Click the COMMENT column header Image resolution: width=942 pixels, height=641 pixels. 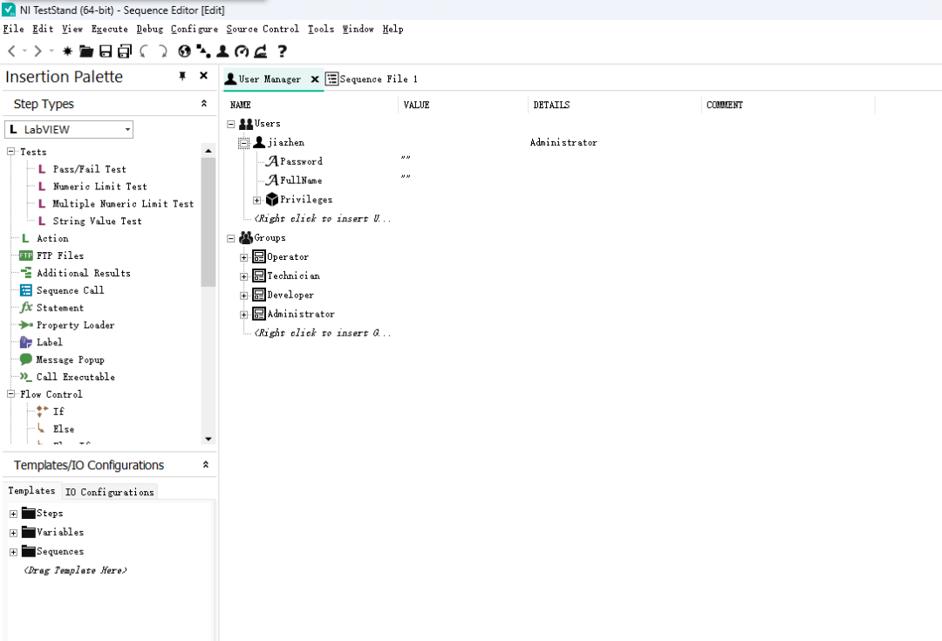click(x=725, y=106)
